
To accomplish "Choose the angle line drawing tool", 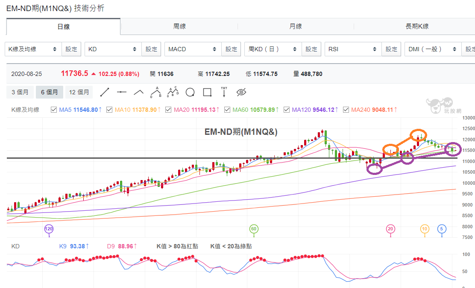I will click(x=139, y=92).
